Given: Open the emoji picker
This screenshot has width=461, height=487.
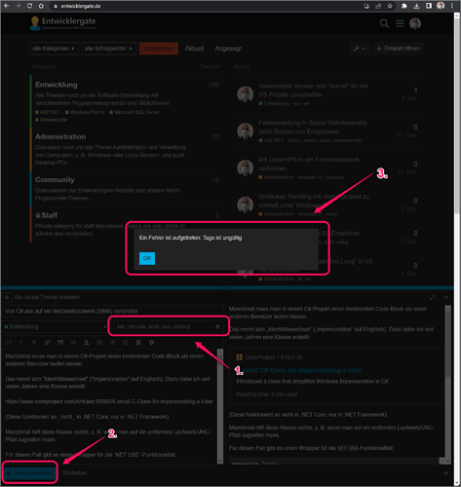Looking at the screenshot, I should (125, 342).
